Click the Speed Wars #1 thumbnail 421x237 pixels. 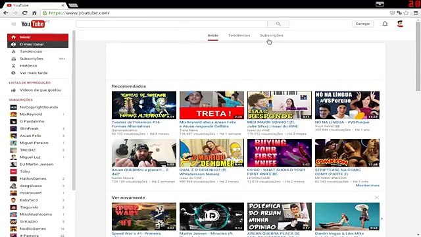pos(144,217)
